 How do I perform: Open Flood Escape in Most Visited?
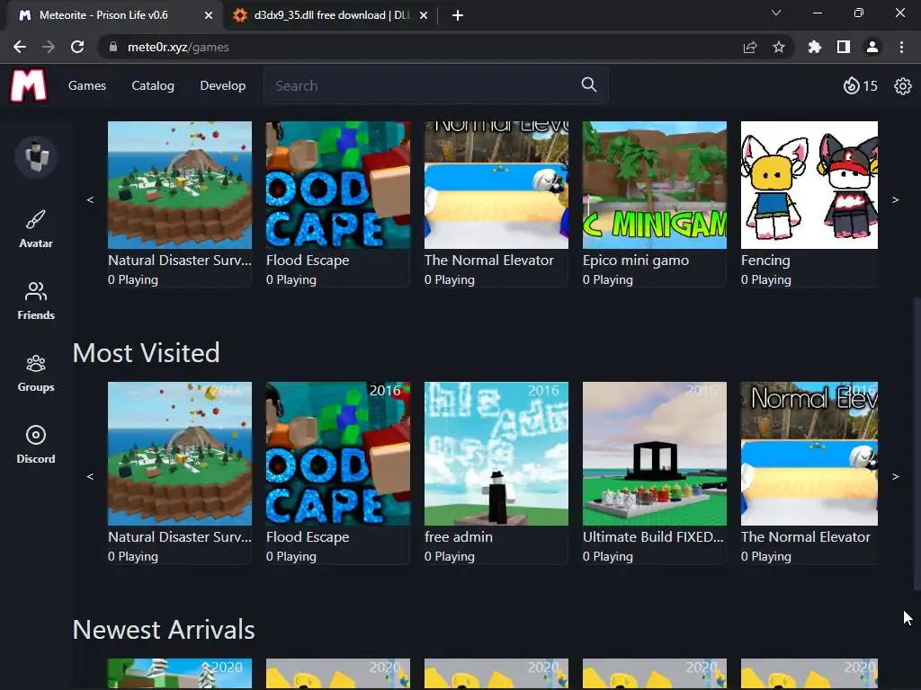pos(338,454)
